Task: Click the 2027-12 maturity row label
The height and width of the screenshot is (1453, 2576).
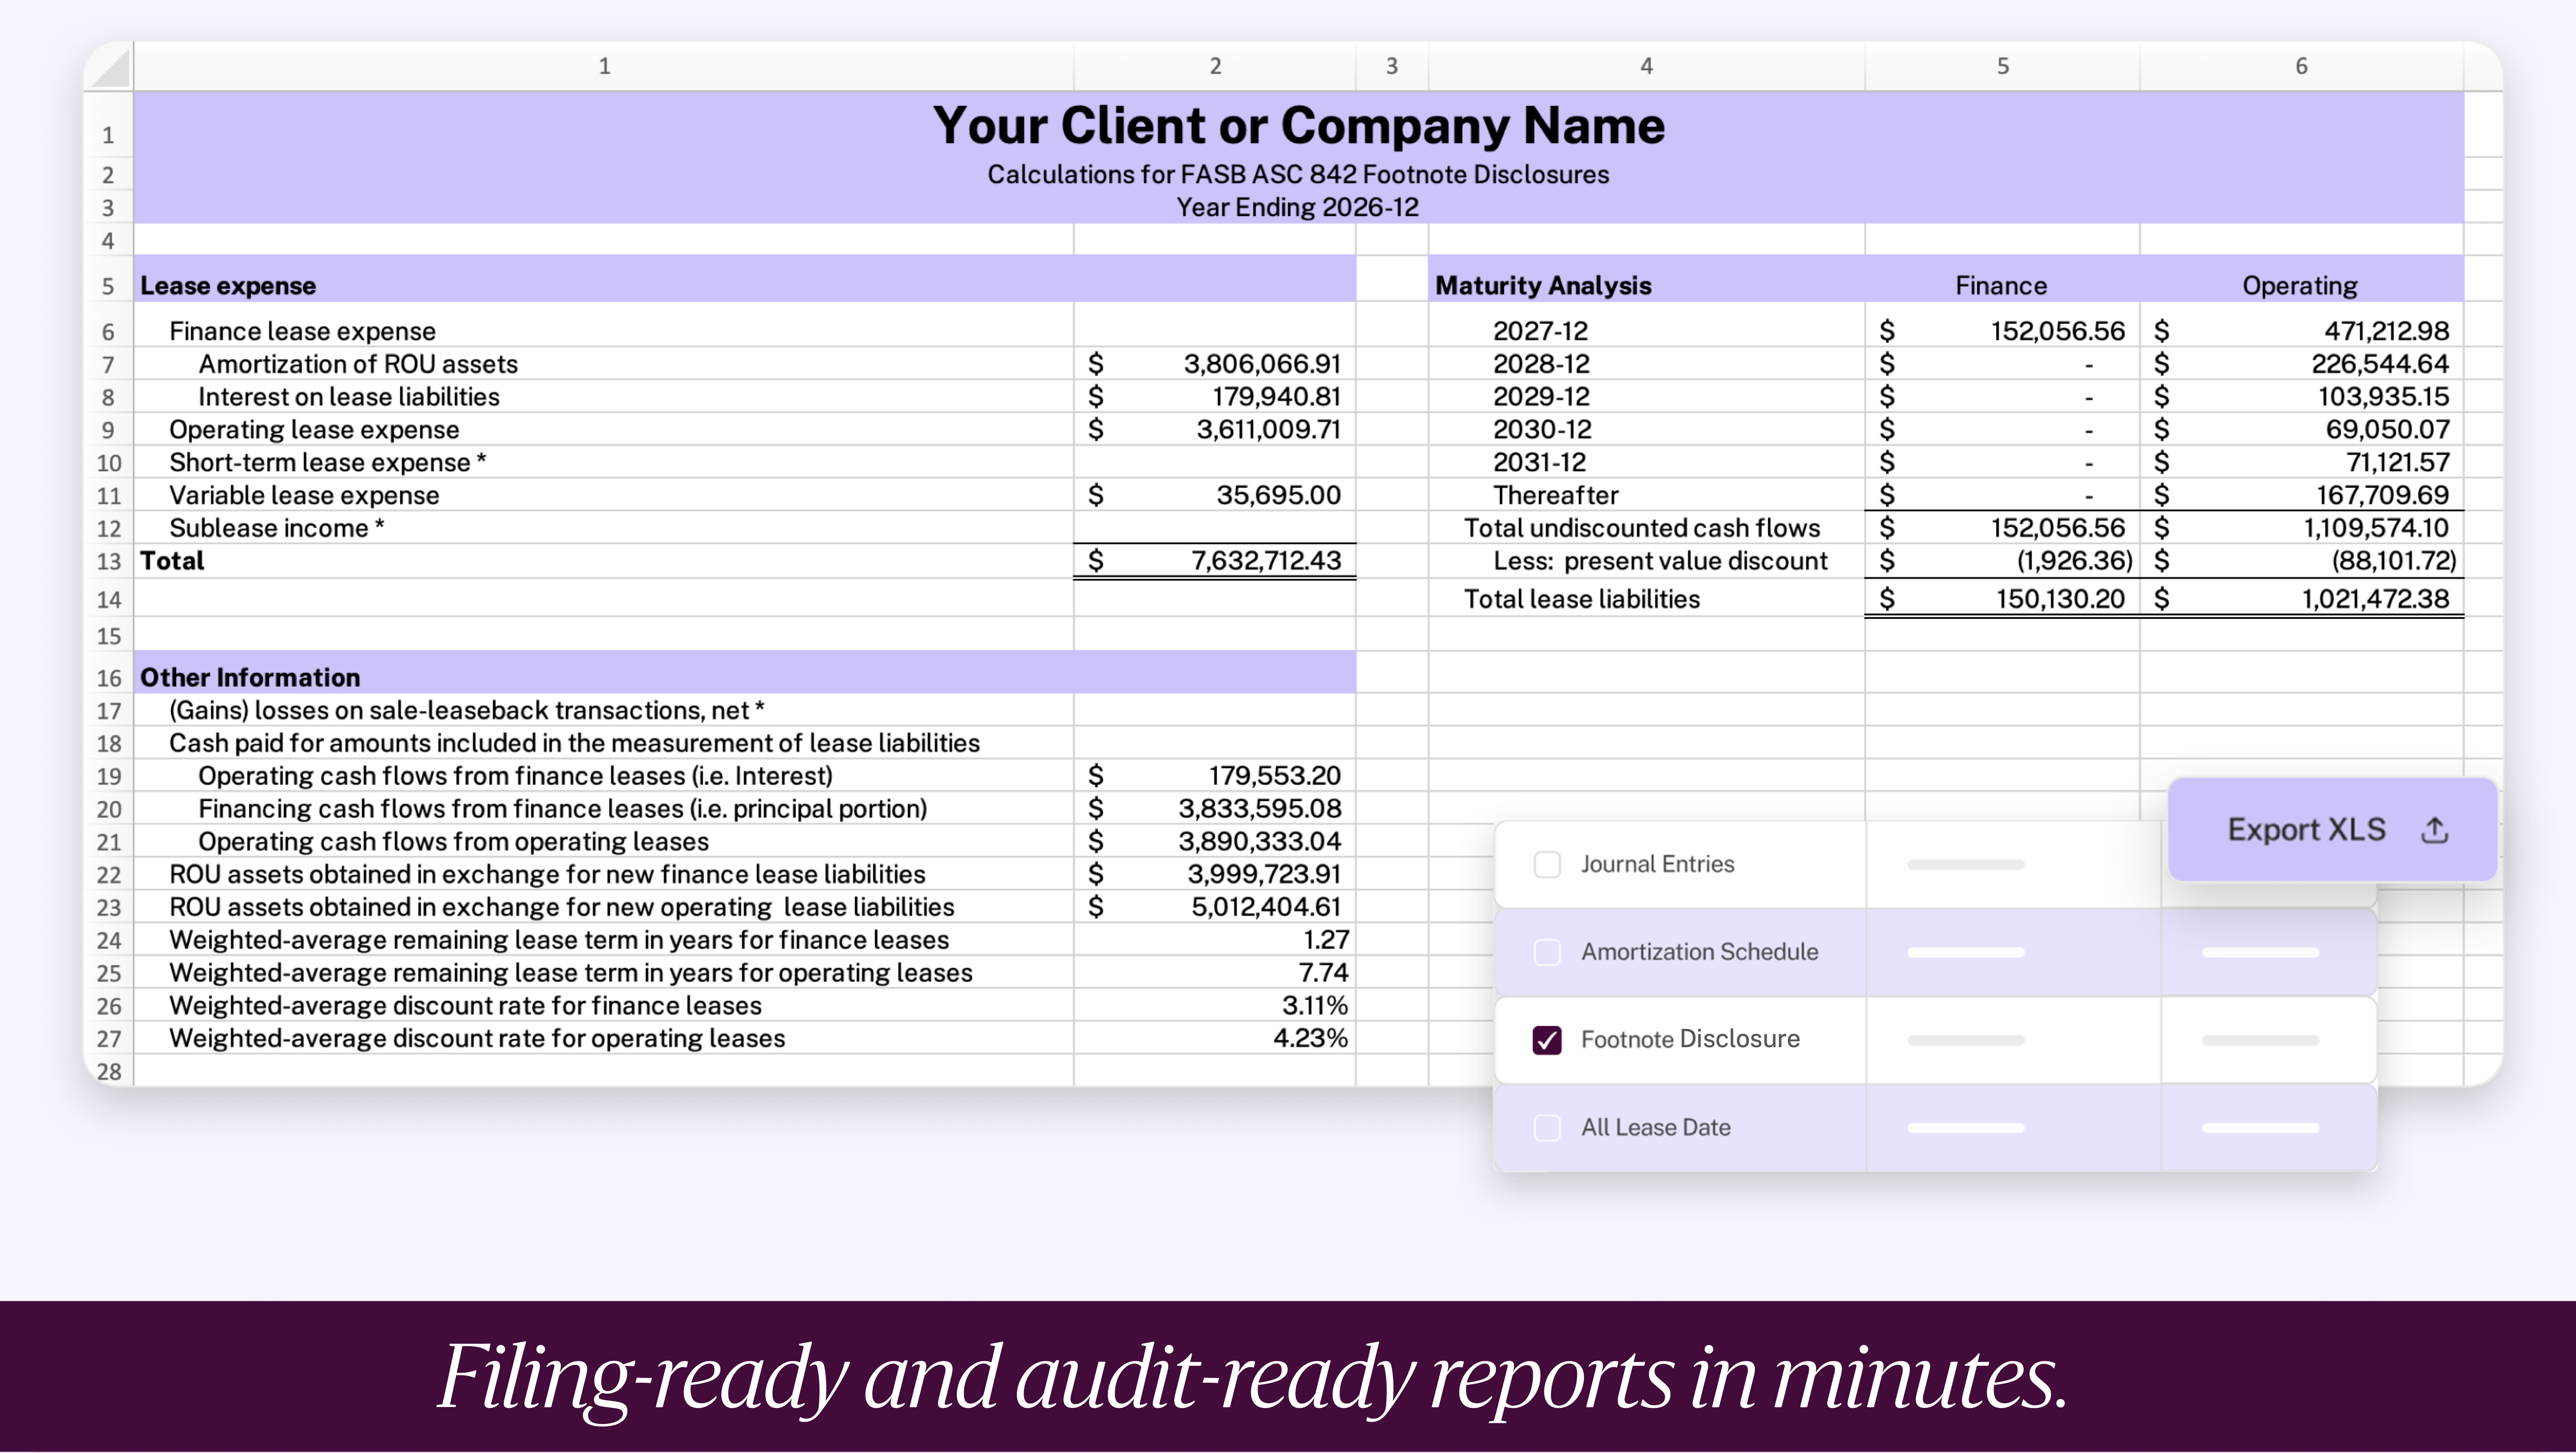Action: [x=1540, y=331]
